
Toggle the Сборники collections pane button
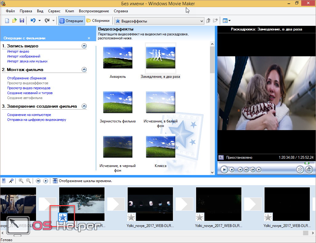[x=98, y=21]
